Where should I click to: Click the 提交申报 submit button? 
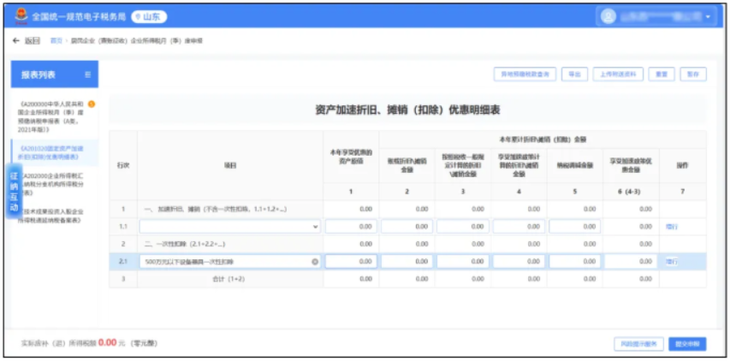[687, 343]
